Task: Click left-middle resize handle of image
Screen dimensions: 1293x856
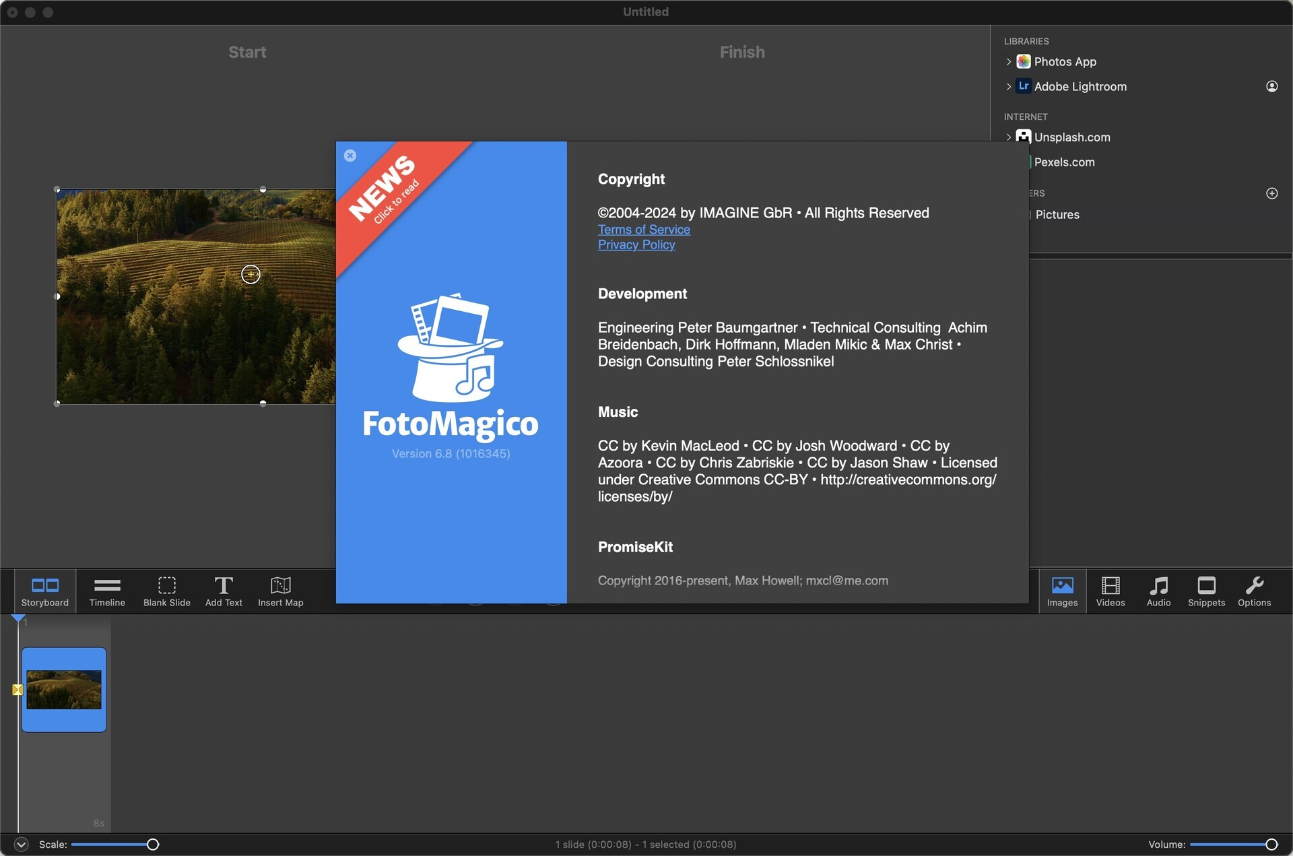Action: coord(57,296)
